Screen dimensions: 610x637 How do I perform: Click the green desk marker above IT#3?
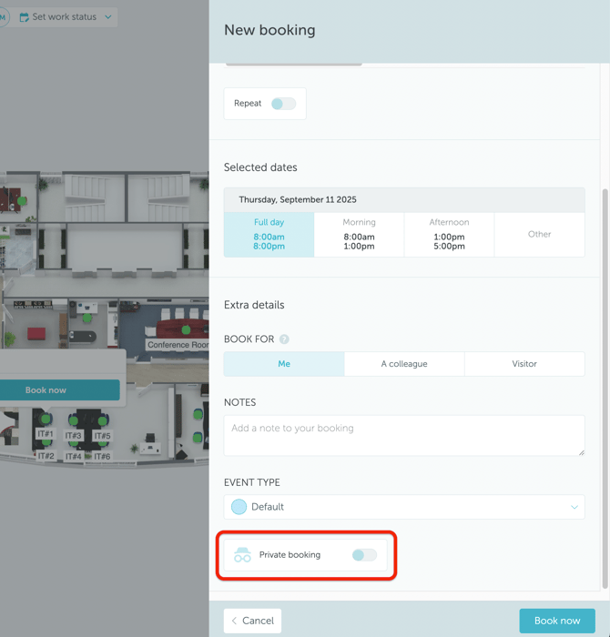click(74, 420)
